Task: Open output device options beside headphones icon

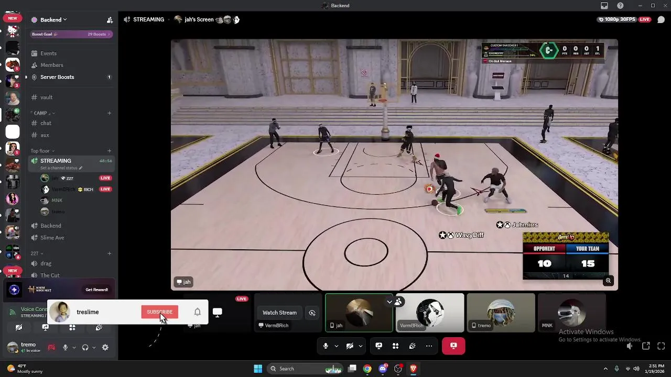Action: [x=93, y=347]
